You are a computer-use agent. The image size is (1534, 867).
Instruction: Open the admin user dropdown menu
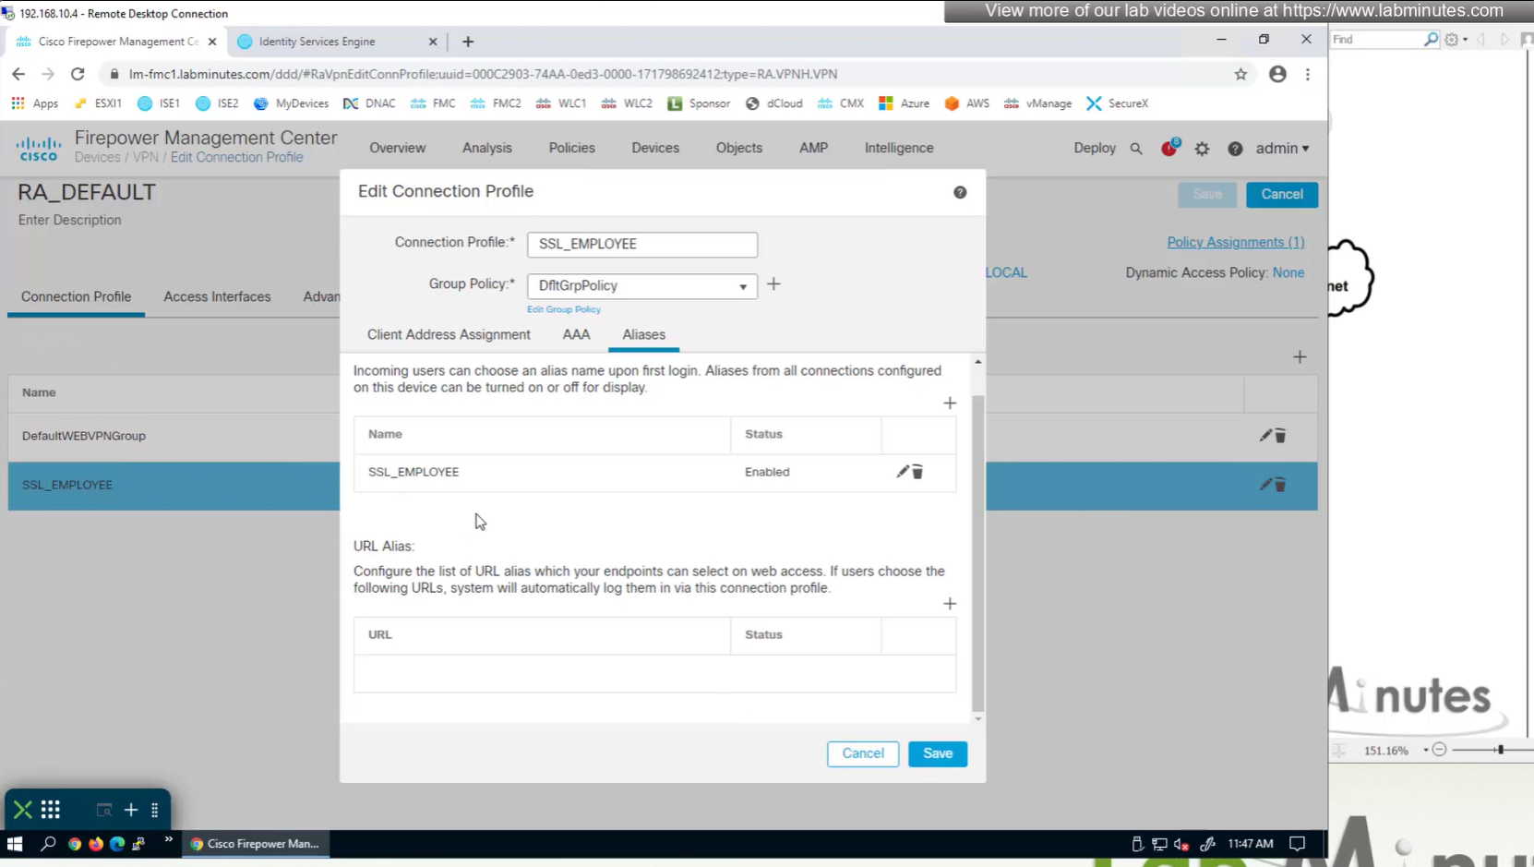tap(1282, 149)
